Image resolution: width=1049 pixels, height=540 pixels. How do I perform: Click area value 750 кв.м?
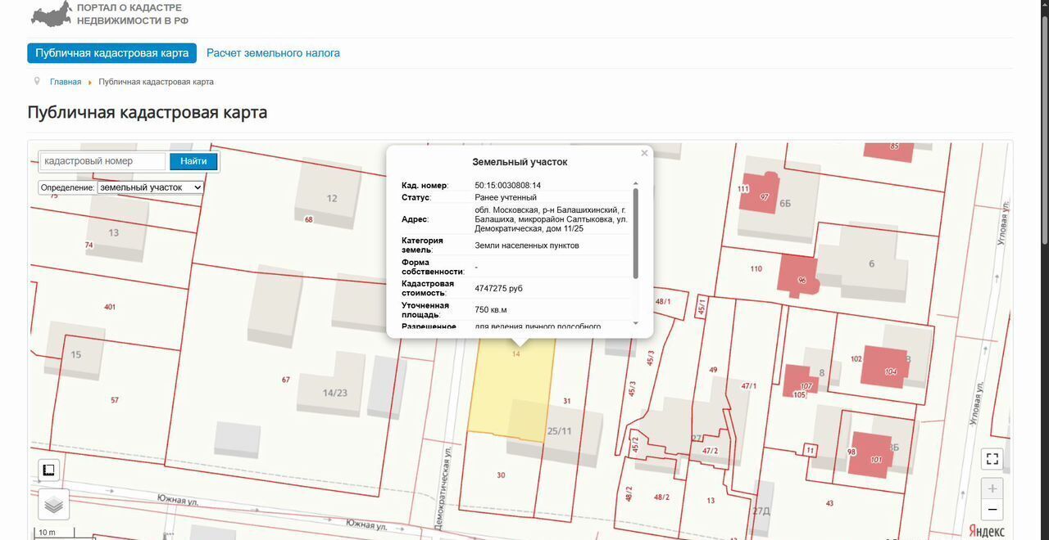pos(491,310)
